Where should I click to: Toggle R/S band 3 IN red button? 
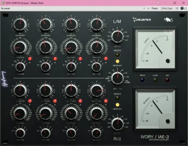click(80, 101)
